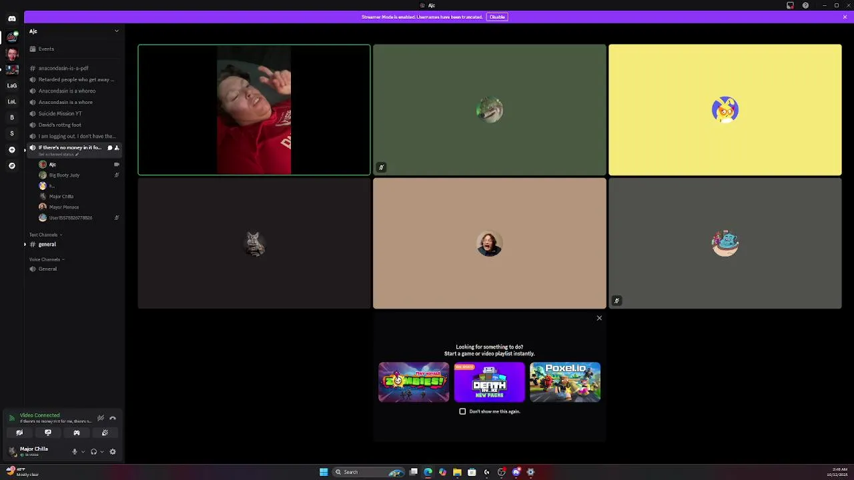
Task: Open Major Chilla user profile panel
Action: 35,451
